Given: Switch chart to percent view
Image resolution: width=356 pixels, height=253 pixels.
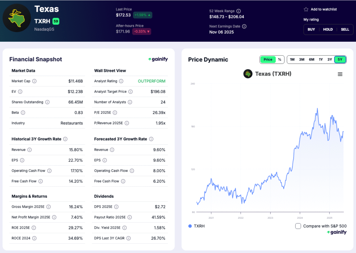Looking at the screenshot, I should [280, 59].
